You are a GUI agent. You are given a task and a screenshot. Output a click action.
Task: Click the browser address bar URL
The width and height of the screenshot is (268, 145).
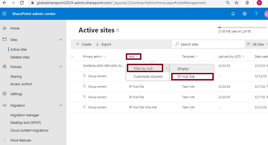point(121,3)
